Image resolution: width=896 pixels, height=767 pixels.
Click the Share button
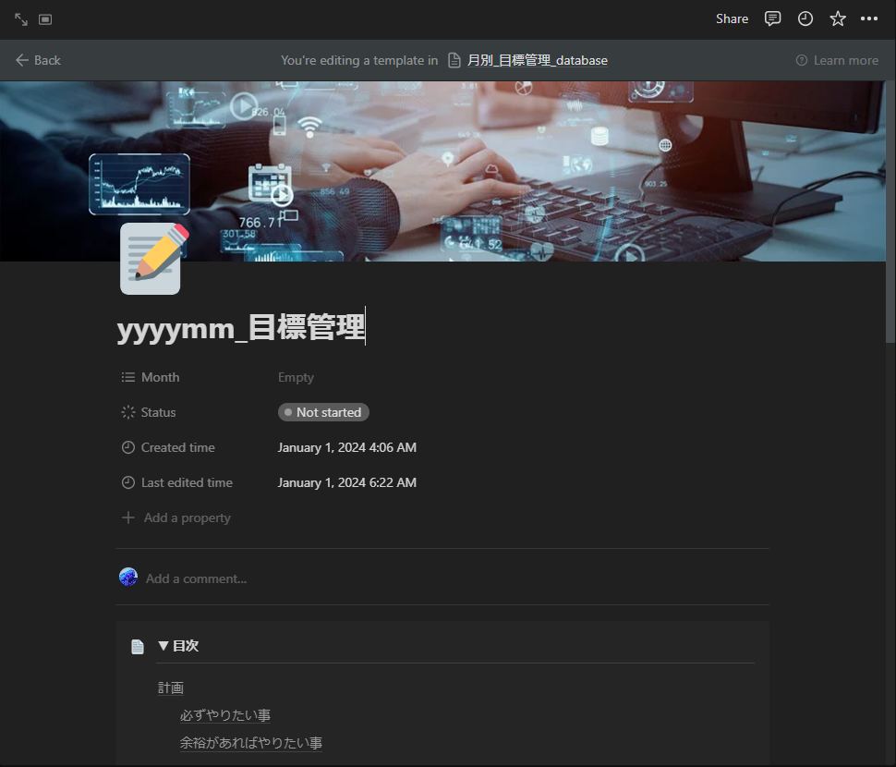[732, 18]
